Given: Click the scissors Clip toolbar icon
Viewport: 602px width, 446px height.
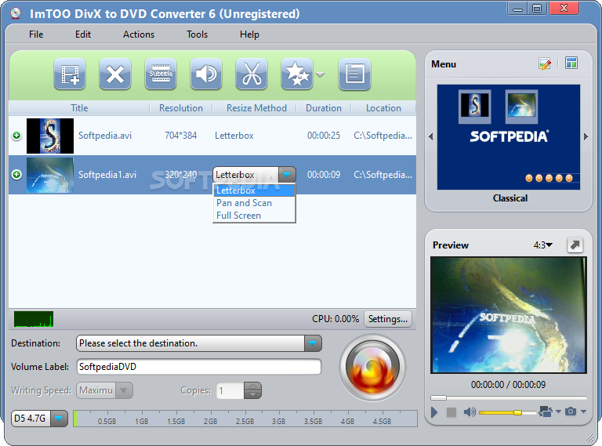Looking at the screenshot, I should (252, 74).
